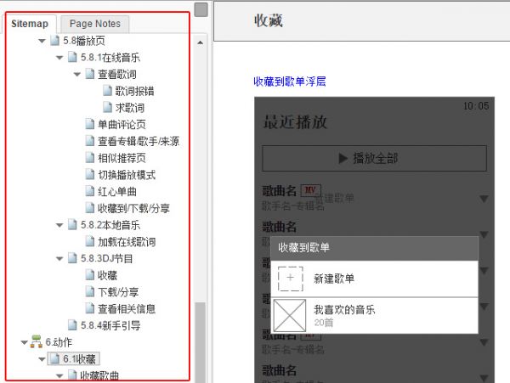Collapse the 5.8.2本地音乐 node arrow

[x=59, y=225]
